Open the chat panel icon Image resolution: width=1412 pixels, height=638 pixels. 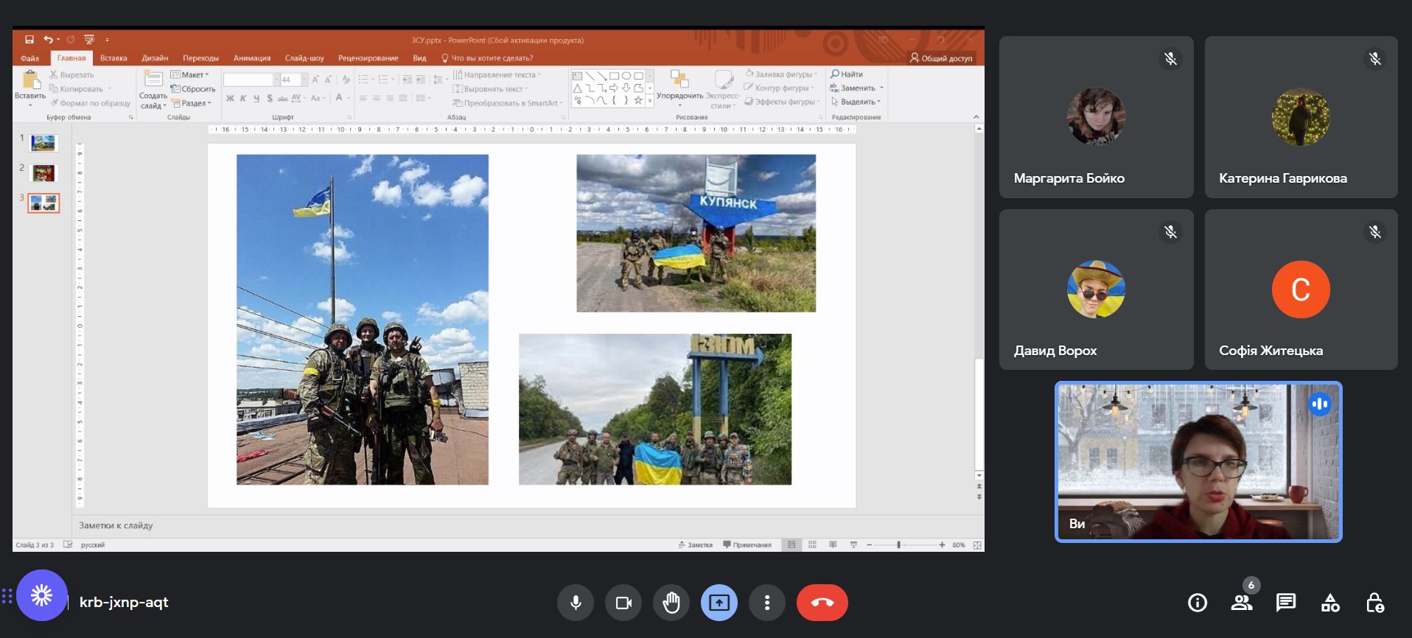pos(1286,603)
